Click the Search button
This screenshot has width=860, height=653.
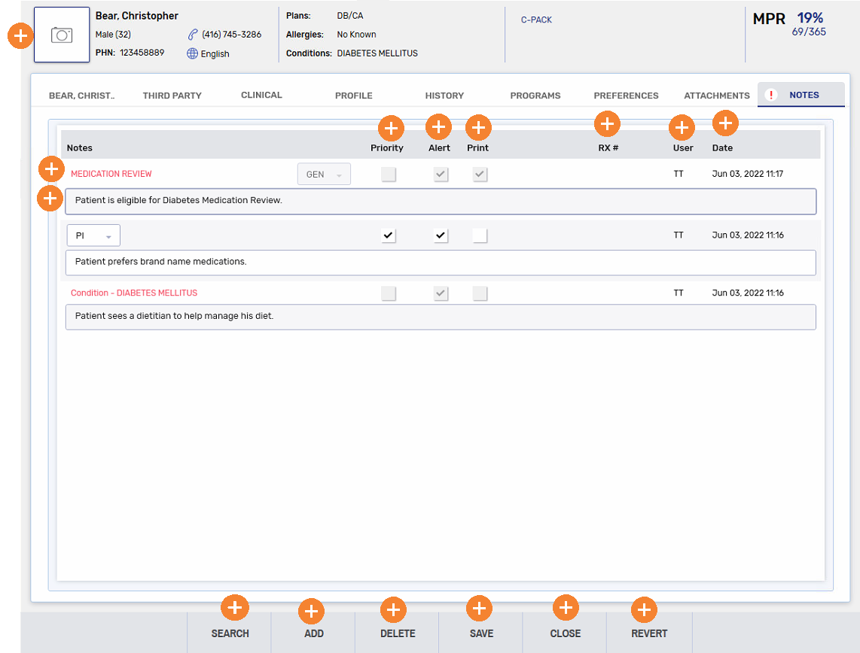[230, 633]
